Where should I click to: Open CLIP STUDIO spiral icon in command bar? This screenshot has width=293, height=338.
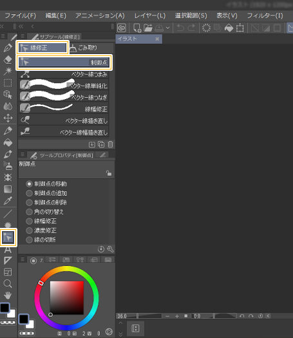point(122,28)
